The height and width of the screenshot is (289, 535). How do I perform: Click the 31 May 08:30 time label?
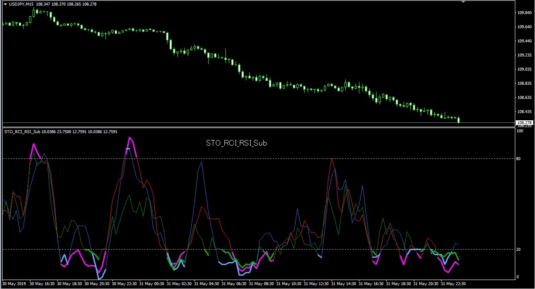click(262, 283)
